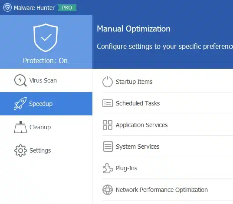This screenshot has height=204, width=233.
Task: Click the protection shield checkmark icon
Action: [46, 38]
